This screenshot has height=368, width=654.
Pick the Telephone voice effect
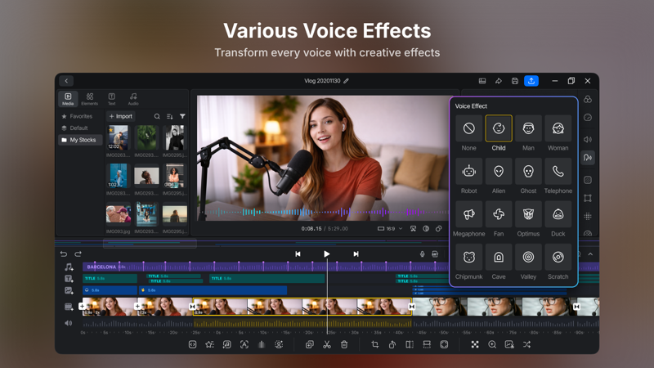(x=558, y=172)
